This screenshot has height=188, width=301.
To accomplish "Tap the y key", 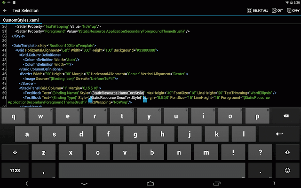I will pyautogui.click(x=149, y=116).
